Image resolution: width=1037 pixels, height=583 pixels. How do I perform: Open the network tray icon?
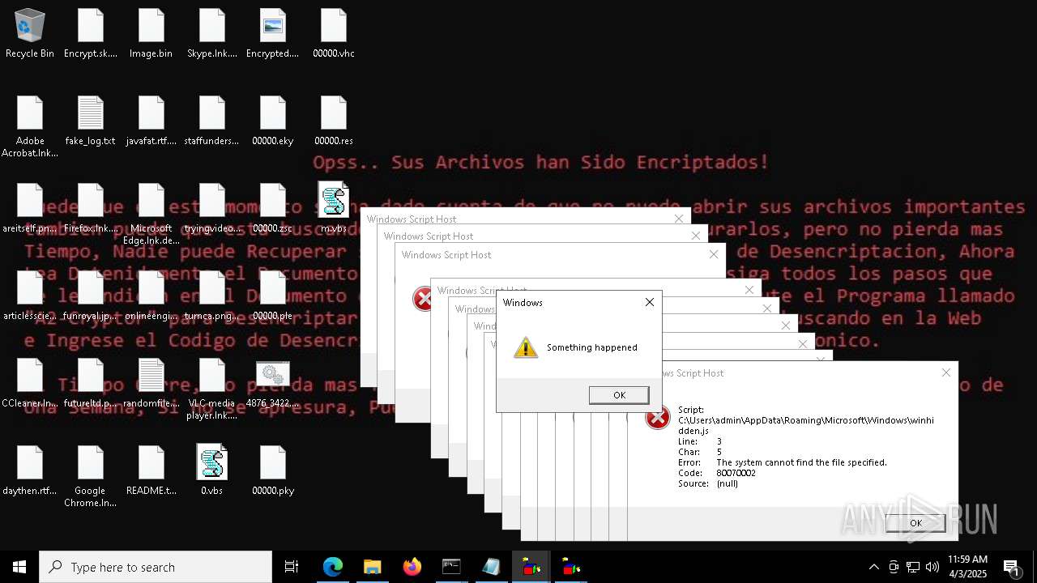tap(913, 567)
